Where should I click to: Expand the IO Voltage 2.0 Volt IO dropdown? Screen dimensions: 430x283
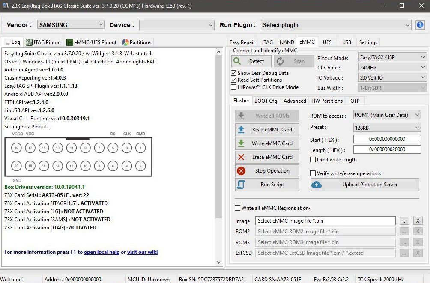click(x=392, y=77)
